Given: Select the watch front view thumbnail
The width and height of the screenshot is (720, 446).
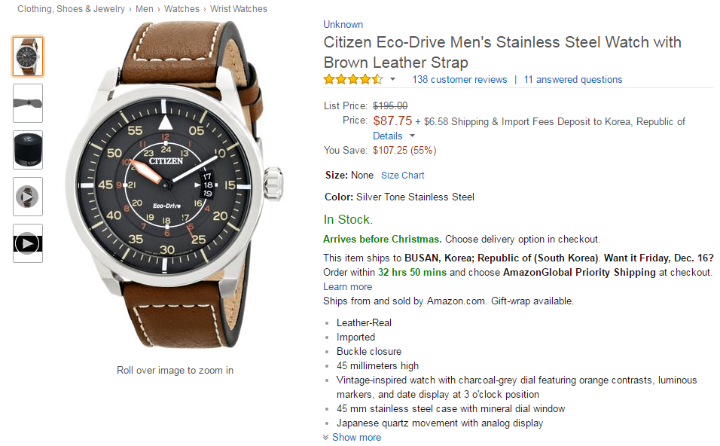Looking at the screenshot, I should 28,57.
